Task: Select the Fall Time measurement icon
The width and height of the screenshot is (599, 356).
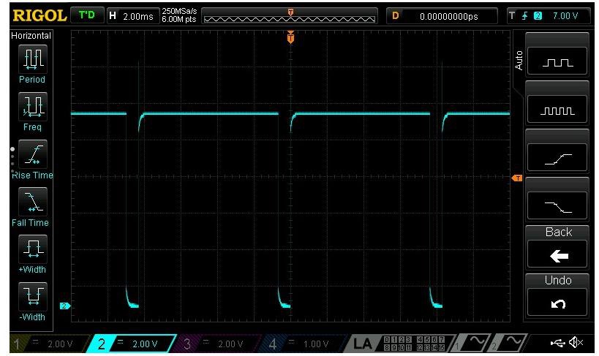Action: [33, 202]
